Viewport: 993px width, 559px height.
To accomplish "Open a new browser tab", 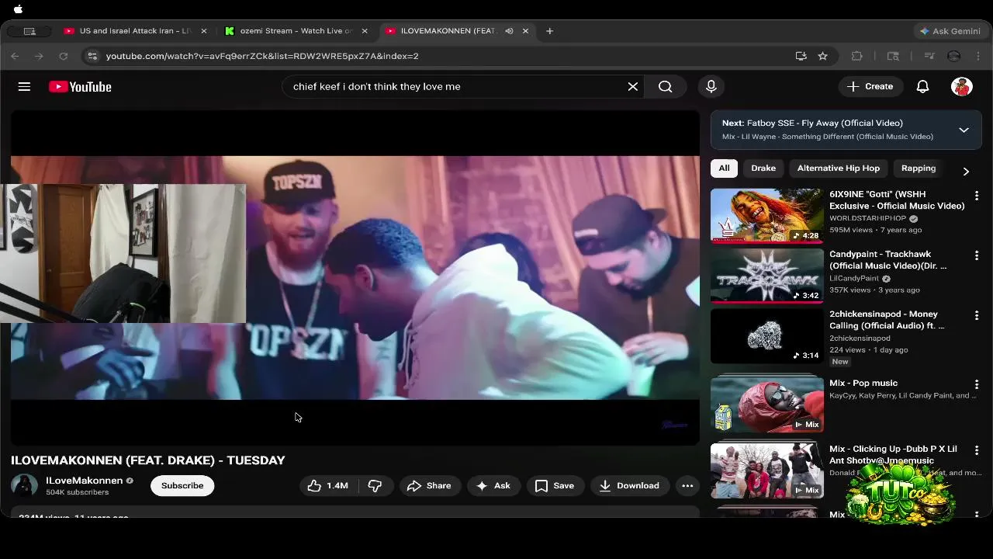I will click(x=549, y=31).
